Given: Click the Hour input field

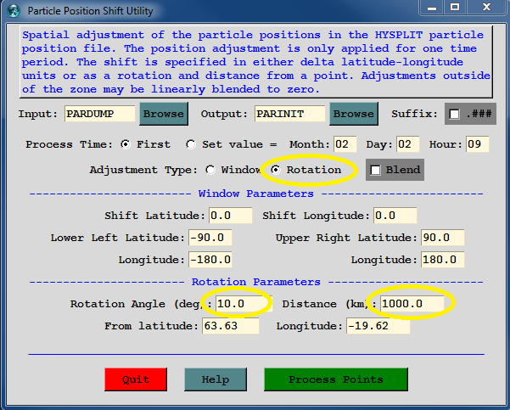Looking at the screenshot, I should pyautogui.click(x=477, y=144).
